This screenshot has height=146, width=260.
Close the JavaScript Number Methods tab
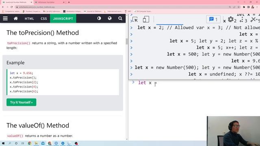32,2
